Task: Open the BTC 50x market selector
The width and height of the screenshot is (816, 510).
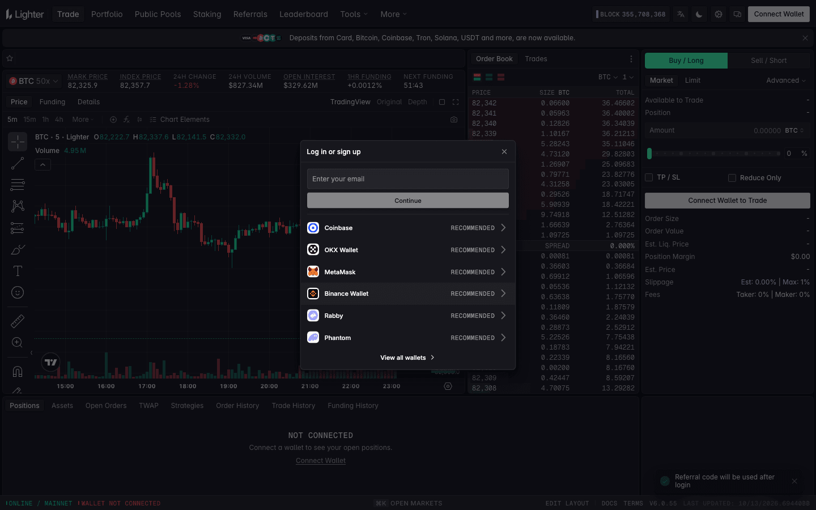Action: coord(34,81)
